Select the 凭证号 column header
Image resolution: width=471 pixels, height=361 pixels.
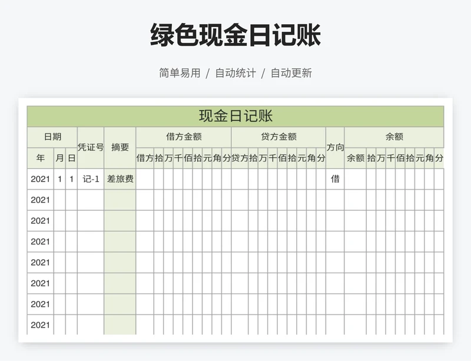(x=91, y=147)
